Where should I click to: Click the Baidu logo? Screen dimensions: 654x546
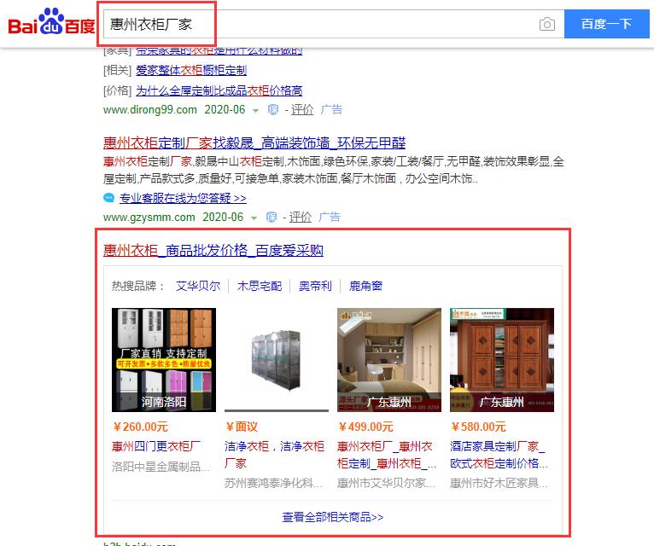click(51, 21)
